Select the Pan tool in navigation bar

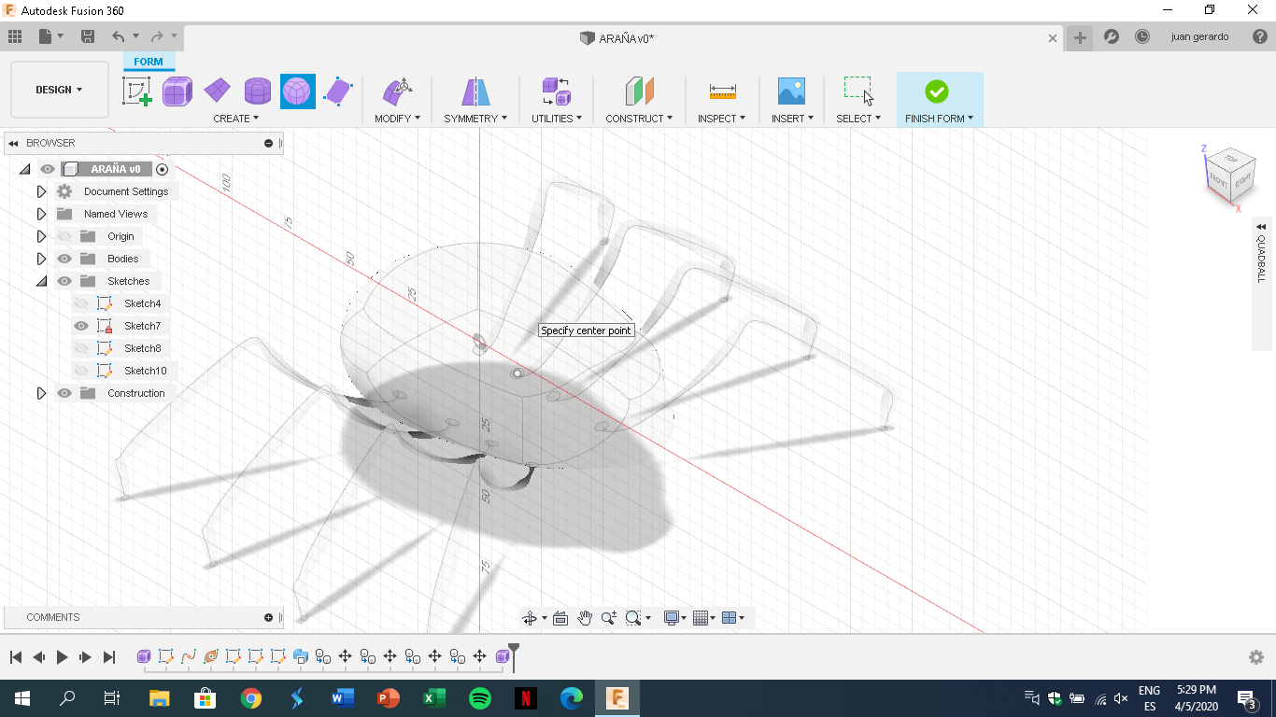(x=585, y=617)
